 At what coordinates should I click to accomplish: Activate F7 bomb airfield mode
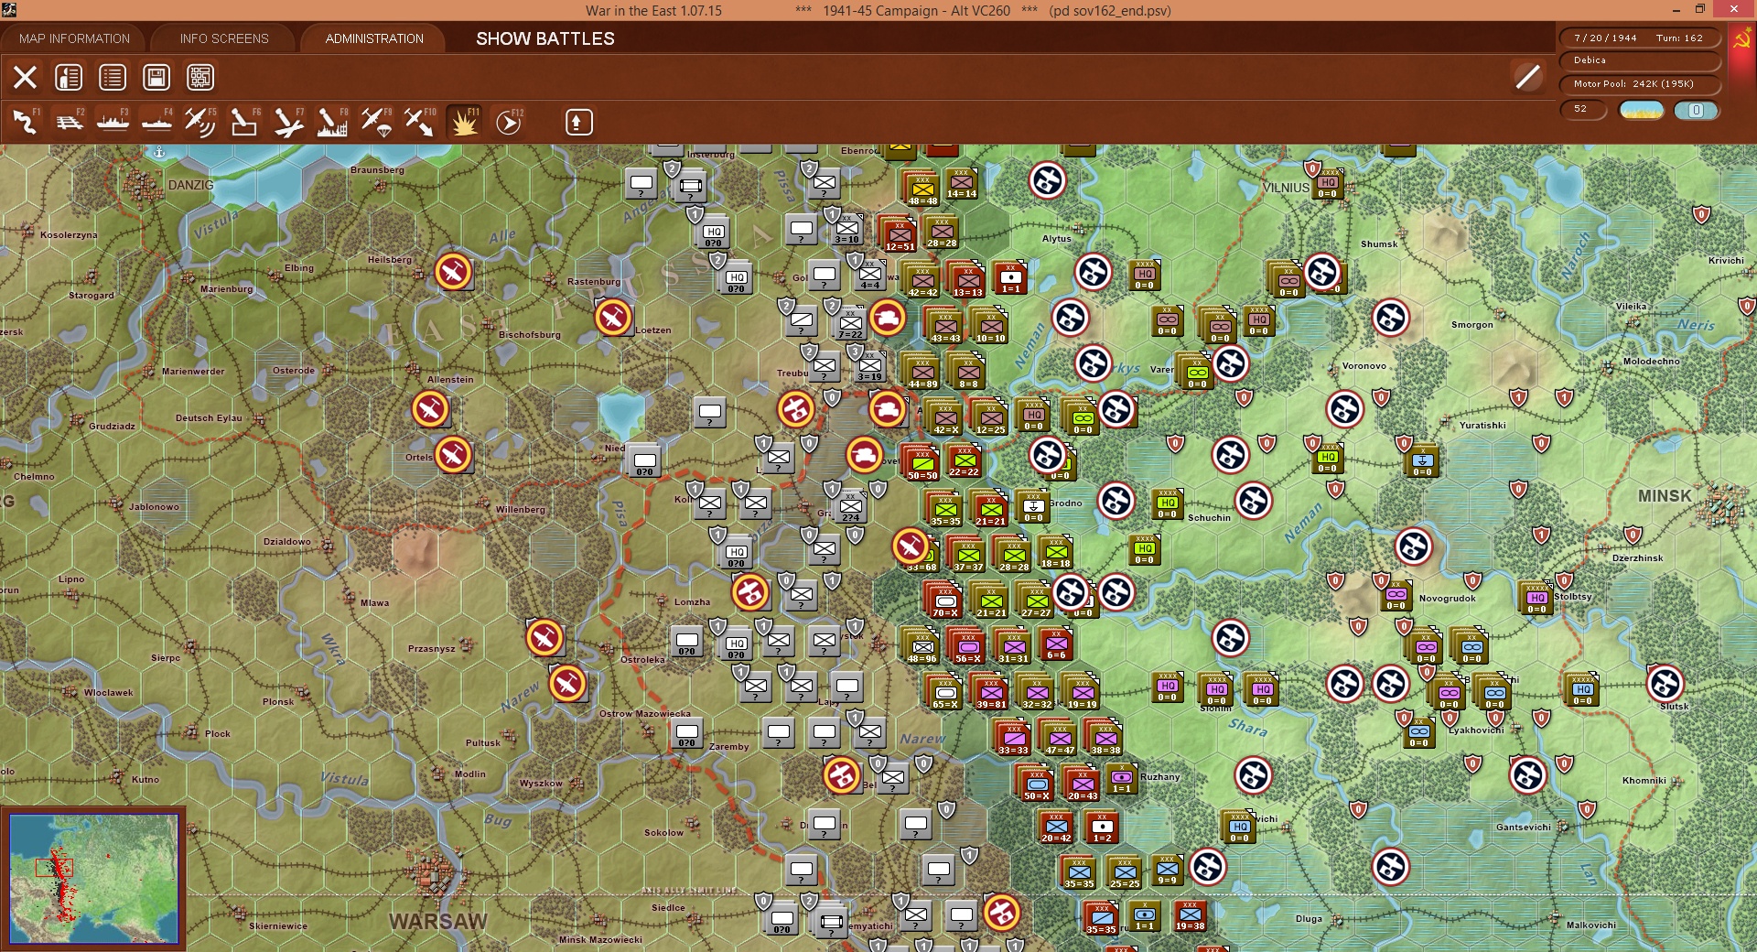pos(288,122)
